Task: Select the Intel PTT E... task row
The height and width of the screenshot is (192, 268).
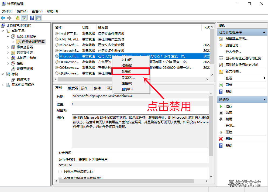Action: (132, 34)
